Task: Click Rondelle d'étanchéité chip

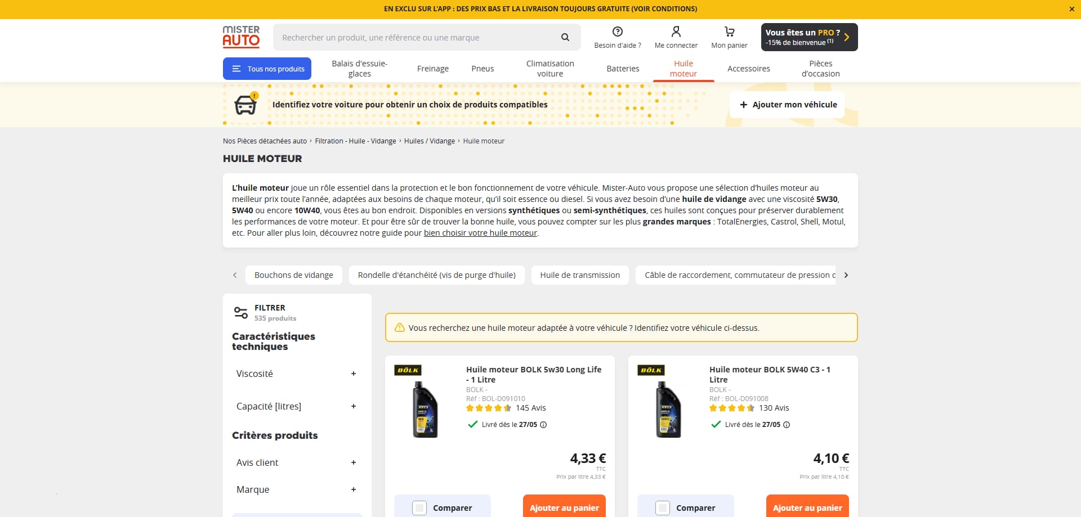Action: [437, 275]
